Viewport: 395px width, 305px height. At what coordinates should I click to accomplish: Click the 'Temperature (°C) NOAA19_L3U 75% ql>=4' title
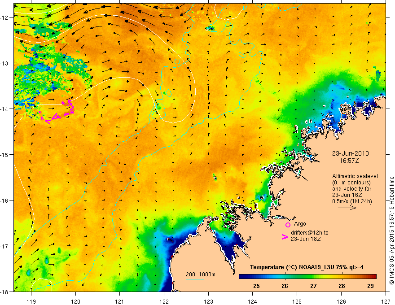307,267
